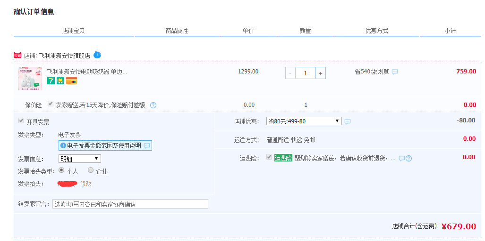This screenshot has height=241, width=485.
Task: Open the 发票信息 明细 dropdown
Action: pos(79,159)
